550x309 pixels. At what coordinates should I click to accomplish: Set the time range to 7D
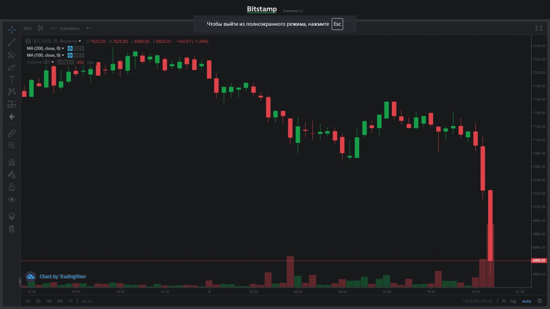click(38, 301)
